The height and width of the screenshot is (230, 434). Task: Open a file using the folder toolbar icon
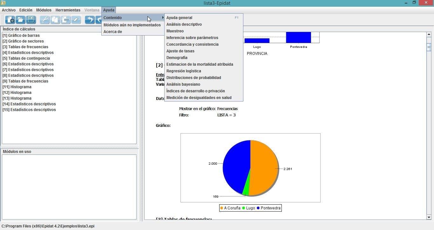[20, 20]
